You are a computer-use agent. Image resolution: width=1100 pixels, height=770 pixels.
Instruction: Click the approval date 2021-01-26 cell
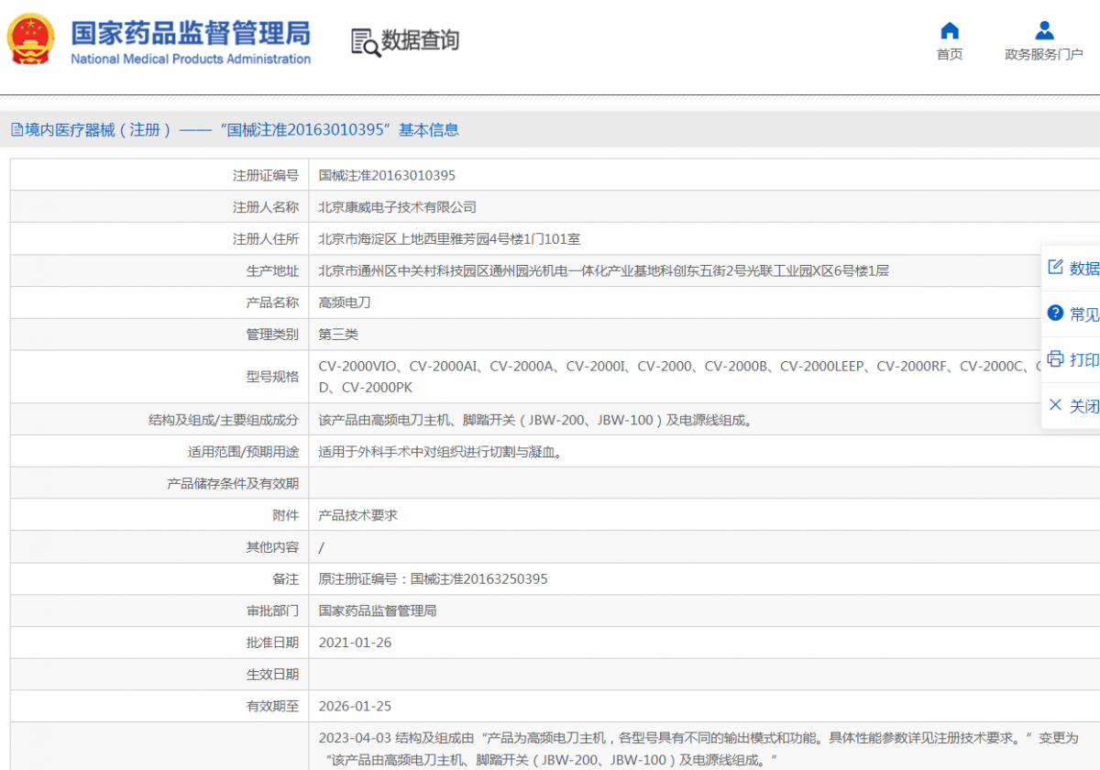point(355,643)
